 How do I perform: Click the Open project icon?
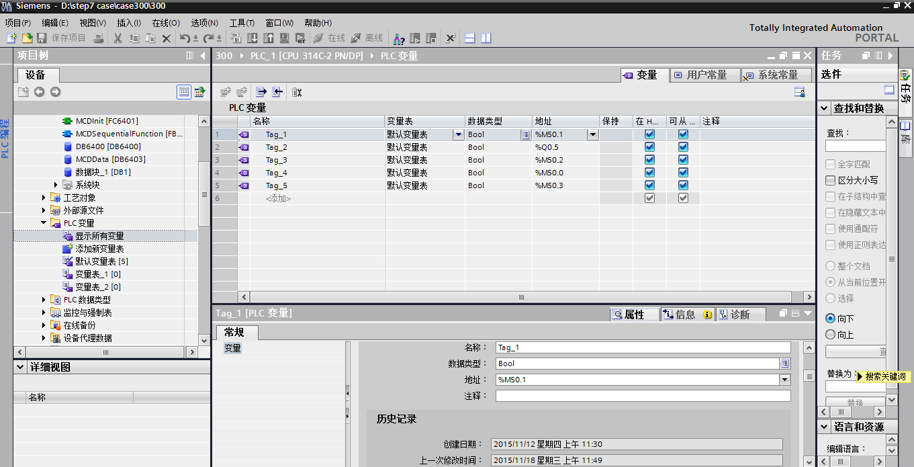pyautogui.click(x=27, y=38)
